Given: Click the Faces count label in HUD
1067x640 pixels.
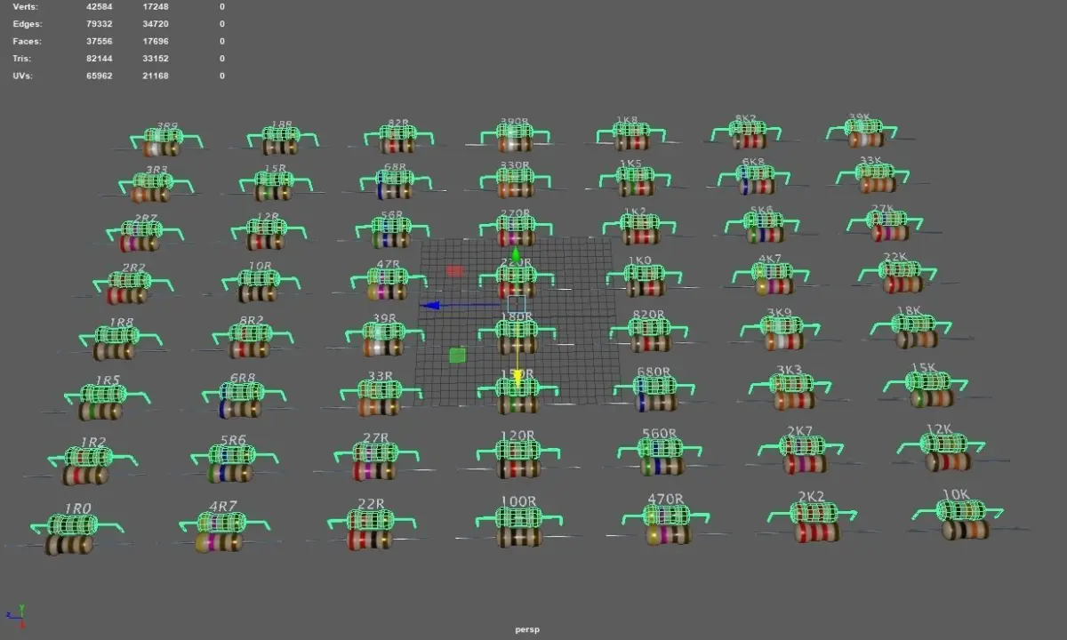Looking at the screenshot, I should 27,41.
